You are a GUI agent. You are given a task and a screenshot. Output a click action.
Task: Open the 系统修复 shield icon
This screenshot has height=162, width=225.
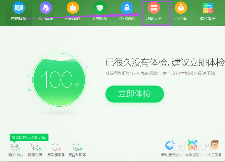(x=100, y=8)
